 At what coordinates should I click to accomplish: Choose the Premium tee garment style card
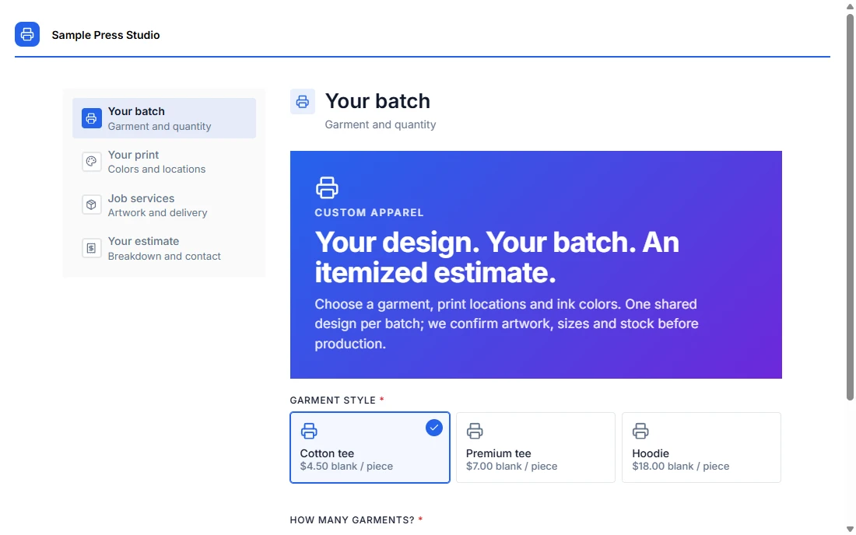pos(535,447)
